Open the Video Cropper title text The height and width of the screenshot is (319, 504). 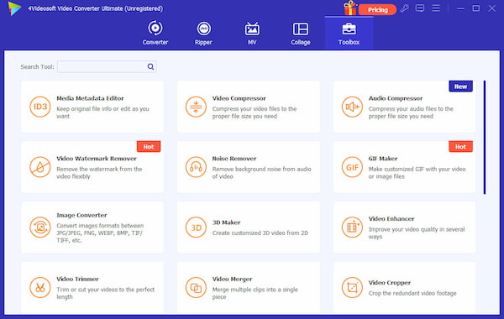390,283
